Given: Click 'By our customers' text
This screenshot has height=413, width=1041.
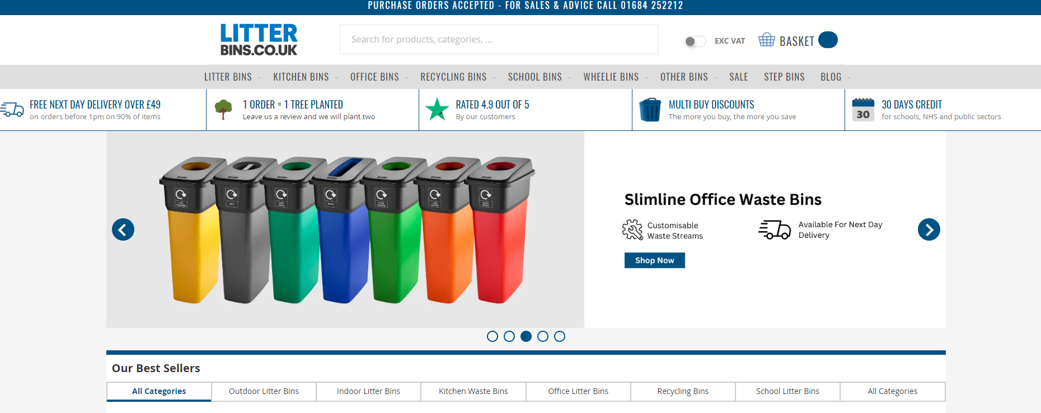Looking at the screenshot, I should click(485, 117).
